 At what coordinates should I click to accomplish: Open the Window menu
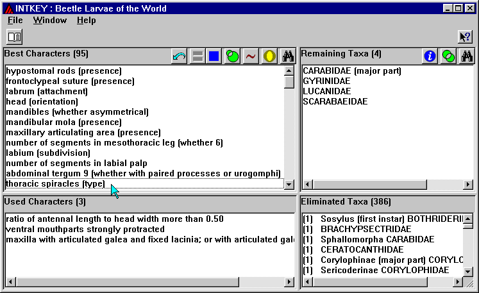point(49,21)
